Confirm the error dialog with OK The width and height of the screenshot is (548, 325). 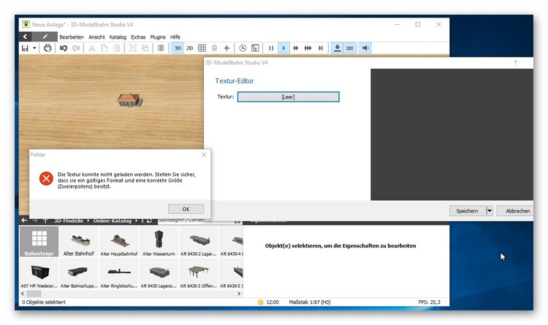(x=186, y=209)
